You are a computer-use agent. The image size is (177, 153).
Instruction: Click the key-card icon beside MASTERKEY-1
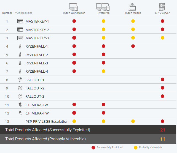click(20, 21)
